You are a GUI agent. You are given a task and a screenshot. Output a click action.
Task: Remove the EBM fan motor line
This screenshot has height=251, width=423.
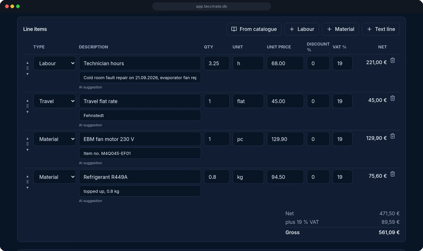coord(393,136)
